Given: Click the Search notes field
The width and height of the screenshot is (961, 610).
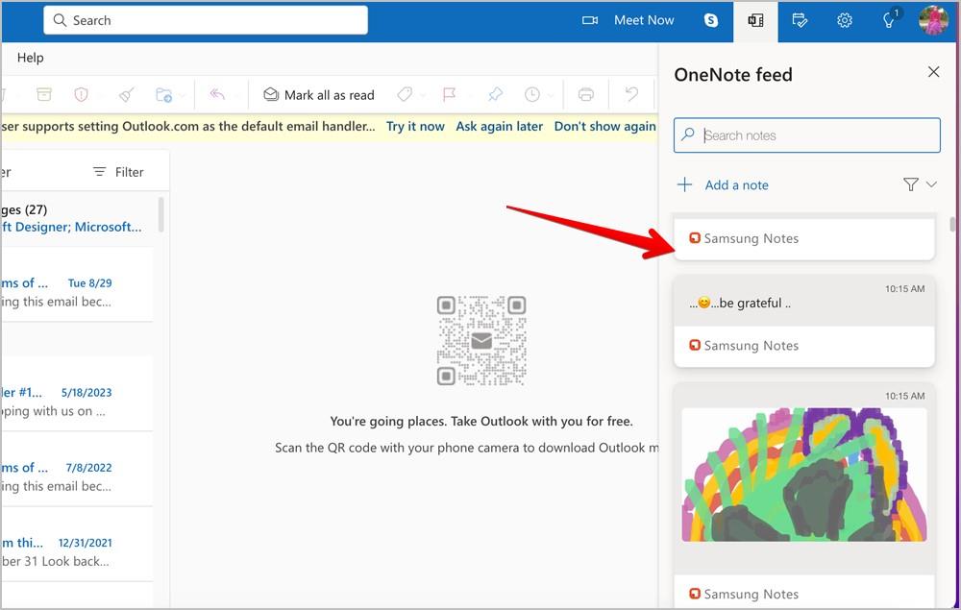Looking at the screenshot, I should (x=806, y=135).
